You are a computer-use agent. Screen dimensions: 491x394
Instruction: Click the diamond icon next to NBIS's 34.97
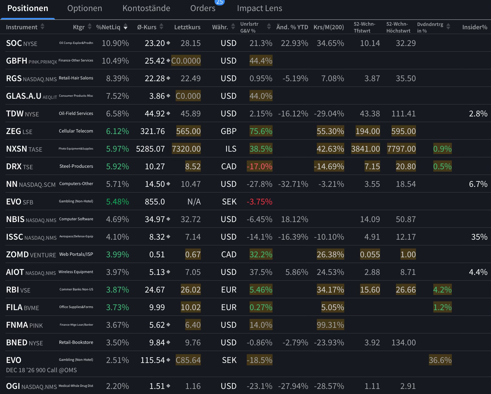168,219
